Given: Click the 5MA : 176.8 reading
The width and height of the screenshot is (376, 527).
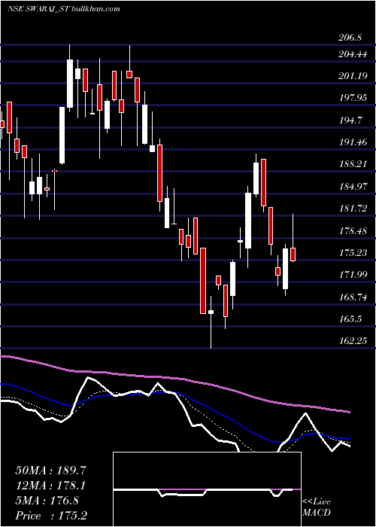Looking at the screenshot, I should [47, 501].
